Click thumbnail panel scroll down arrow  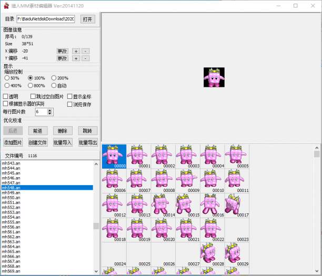click(x=317, y=271)
